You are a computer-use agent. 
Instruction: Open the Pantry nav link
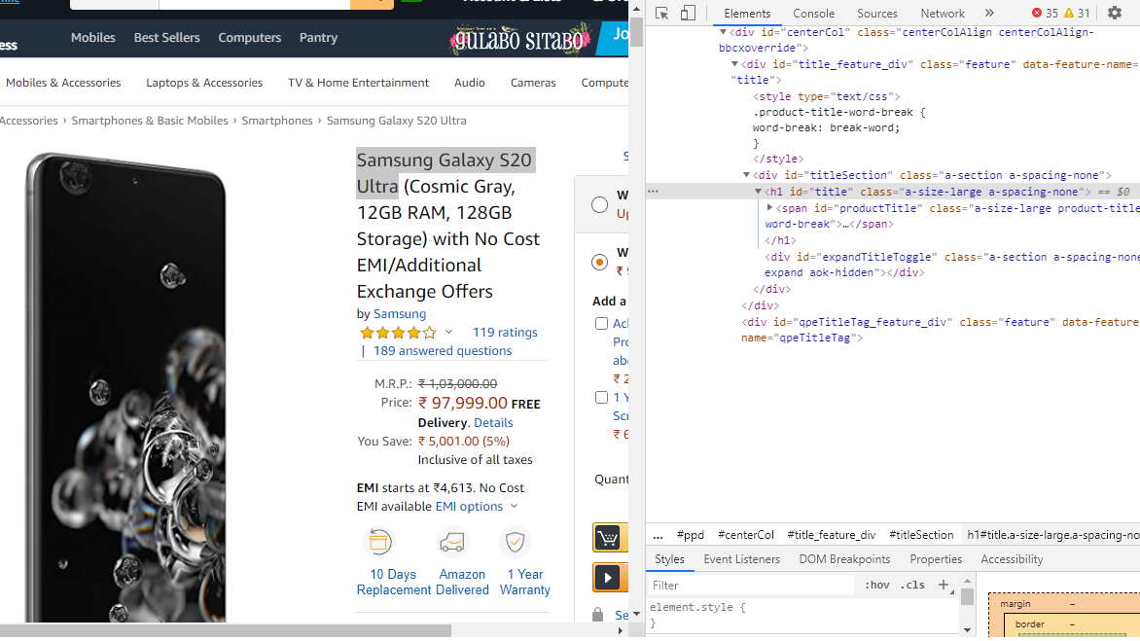tap(318, 37)
